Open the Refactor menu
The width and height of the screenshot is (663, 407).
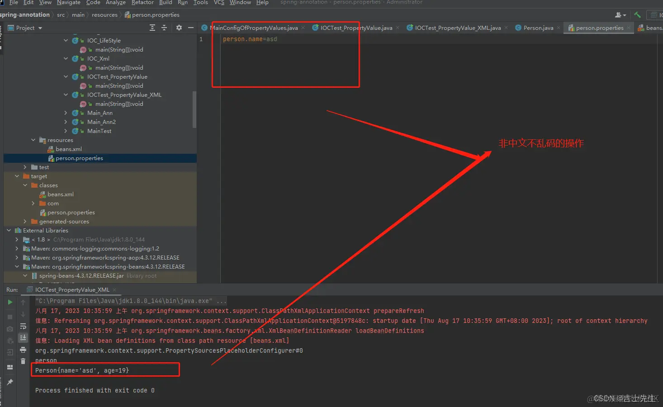tap(142, 2)
